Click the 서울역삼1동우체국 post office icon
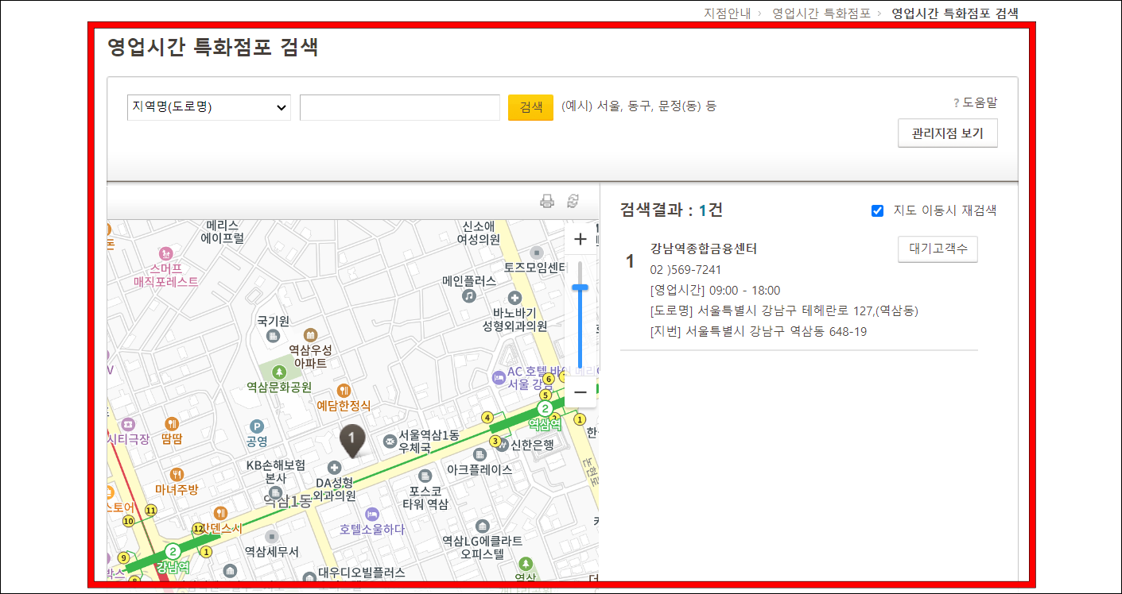This screenshot has width=1122, height=594. point(390,441)
